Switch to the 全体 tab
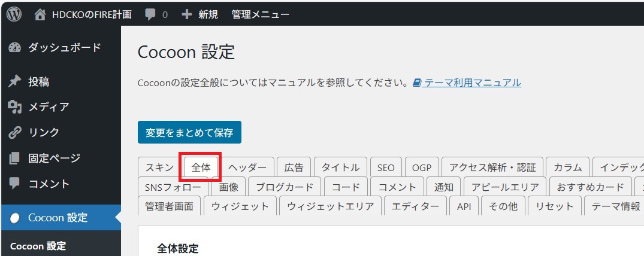Viewport: 644px width, 256px height. (x=201, y=167)
